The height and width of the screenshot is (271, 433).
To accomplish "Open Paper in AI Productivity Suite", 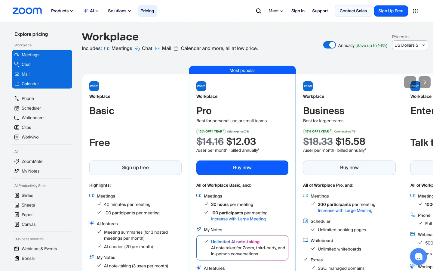I will (42, 215).
